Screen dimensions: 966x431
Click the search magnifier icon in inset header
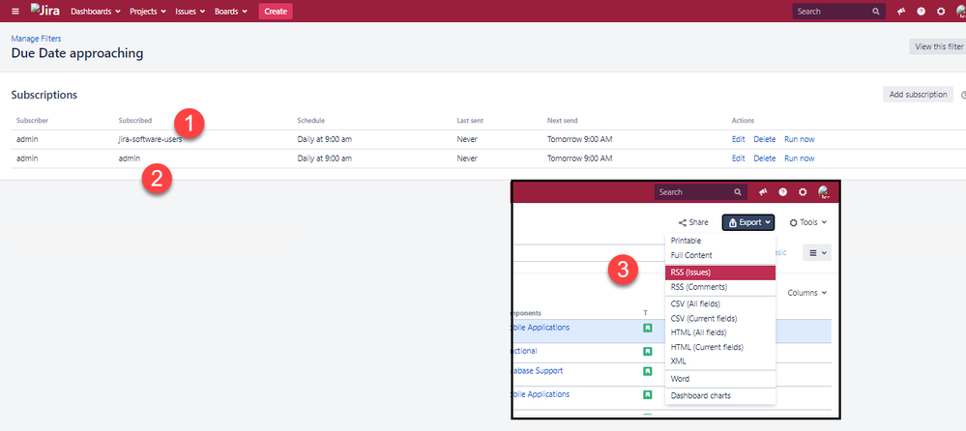point(738,192)
